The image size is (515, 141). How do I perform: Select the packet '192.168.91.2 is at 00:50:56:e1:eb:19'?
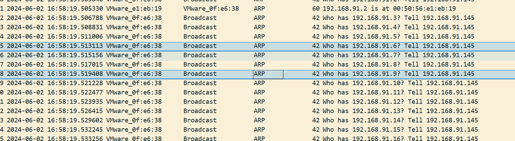coord(257,9)
